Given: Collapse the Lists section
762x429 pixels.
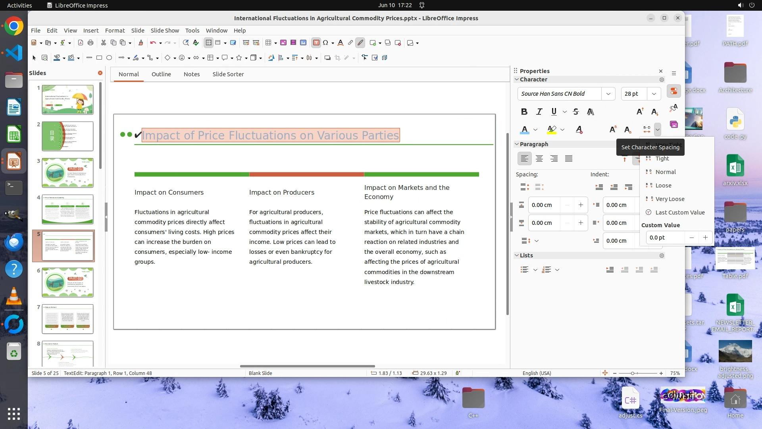Looking at the screenshot, I should pos(517,255).
